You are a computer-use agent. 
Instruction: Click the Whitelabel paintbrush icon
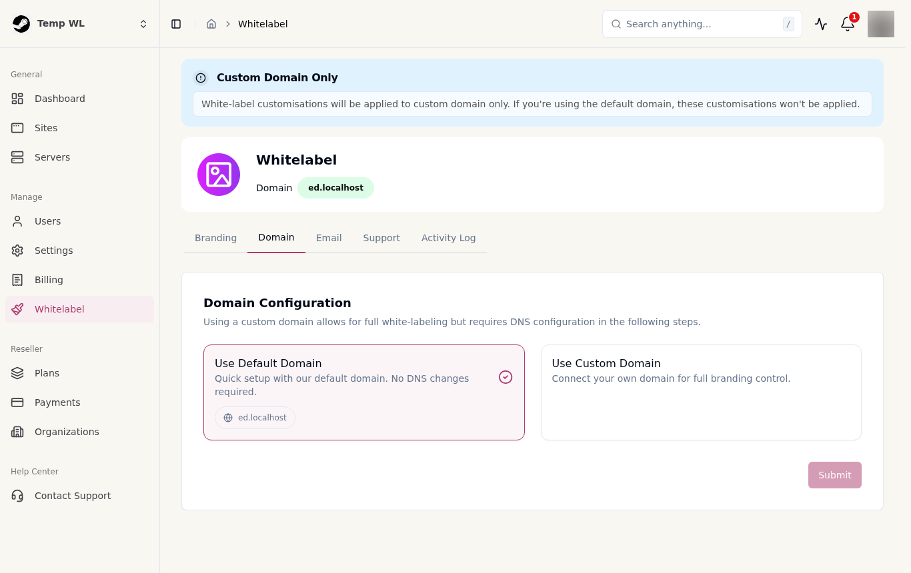[x=17, y=309]
